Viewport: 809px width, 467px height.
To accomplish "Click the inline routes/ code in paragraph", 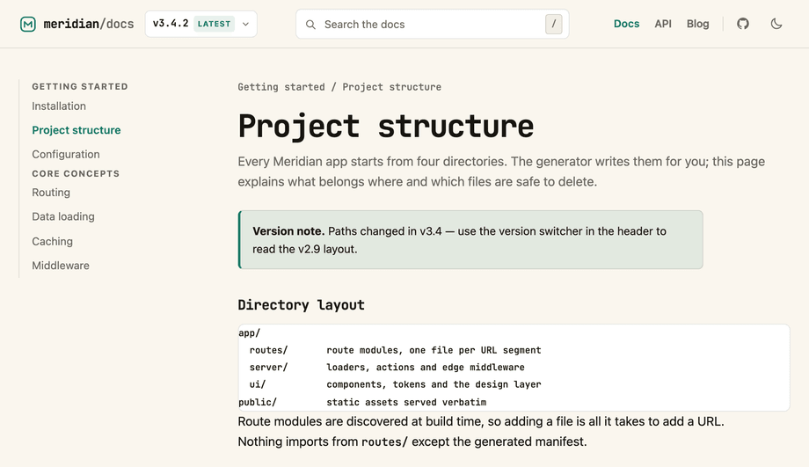I will point(385,441).
